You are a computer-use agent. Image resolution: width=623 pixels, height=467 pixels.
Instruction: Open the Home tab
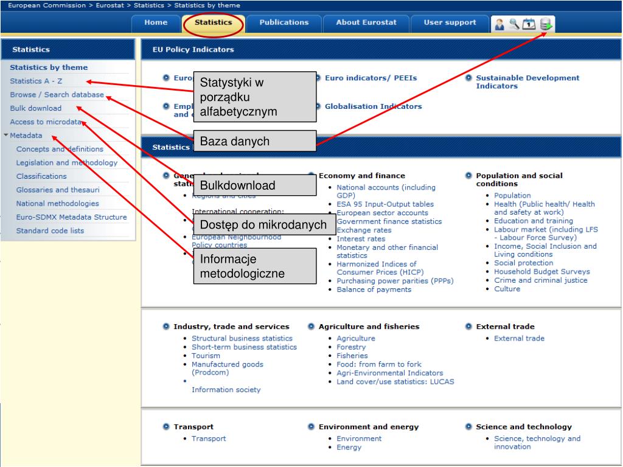tap(156, 22)
